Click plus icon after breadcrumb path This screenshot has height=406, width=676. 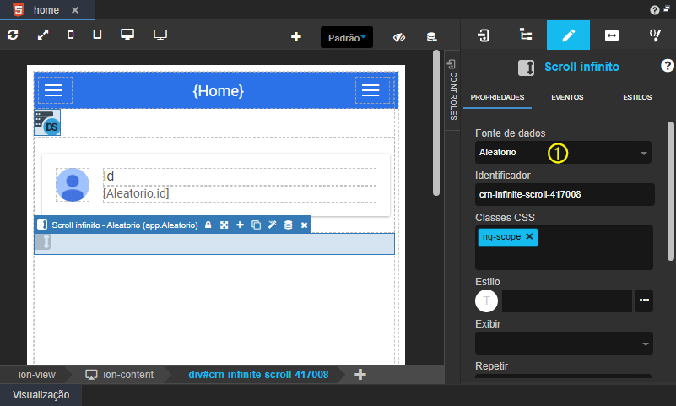pyautogui.click(x=360, y=375)
